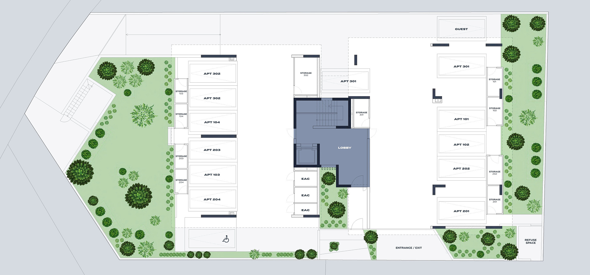
Task: Select the Lobby area
Action: click(x=344, y=148)
